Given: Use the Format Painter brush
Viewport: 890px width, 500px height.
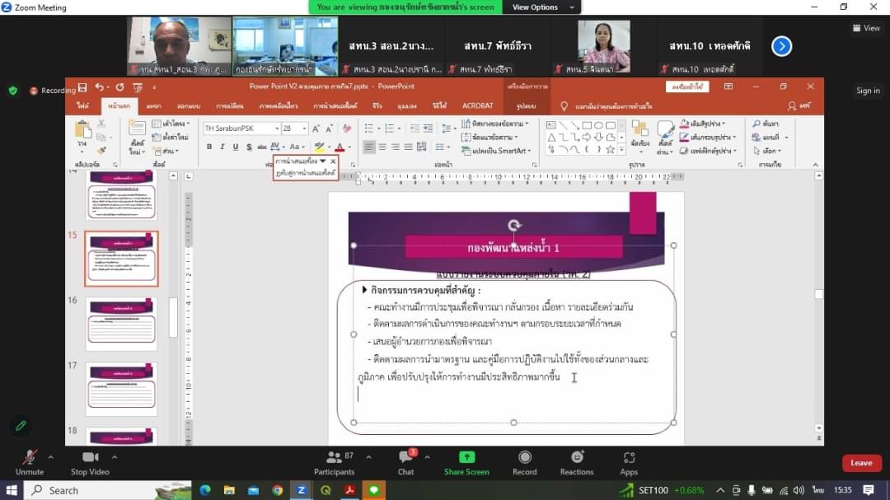Looking at the screenshot, I should tap(101, 151).
